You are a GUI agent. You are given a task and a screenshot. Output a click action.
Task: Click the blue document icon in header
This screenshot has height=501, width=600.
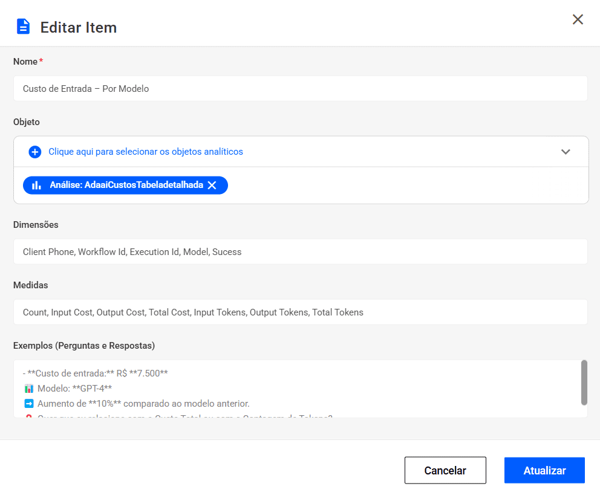point(23,27)
